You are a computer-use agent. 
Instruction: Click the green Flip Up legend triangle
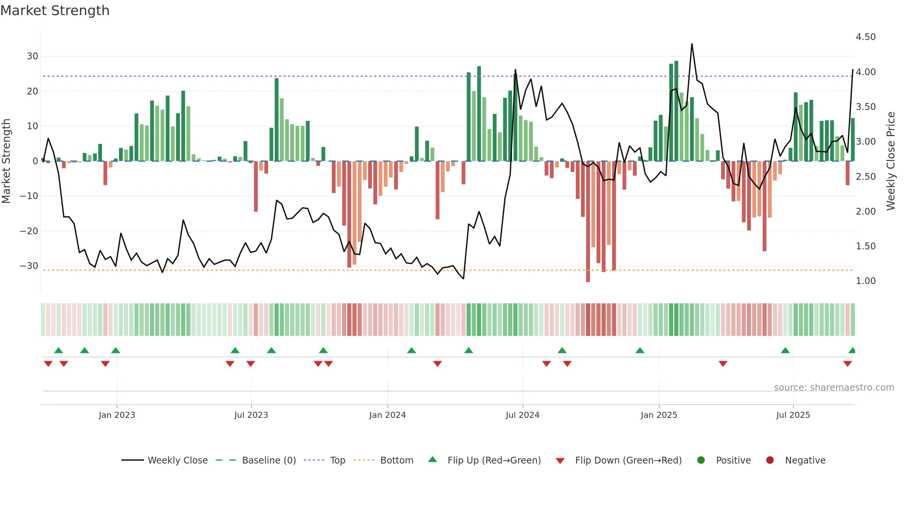point(433,459)
